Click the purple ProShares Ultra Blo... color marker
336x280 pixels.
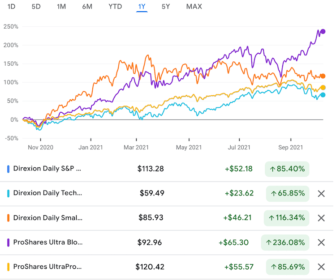tap(8, 242)
